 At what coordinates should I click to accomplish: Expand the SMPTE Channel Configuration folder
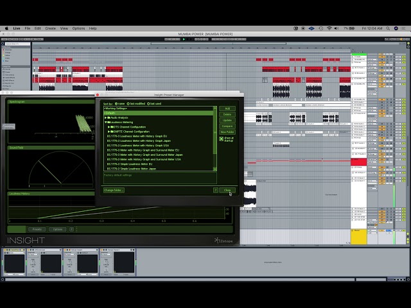[109, 132]
